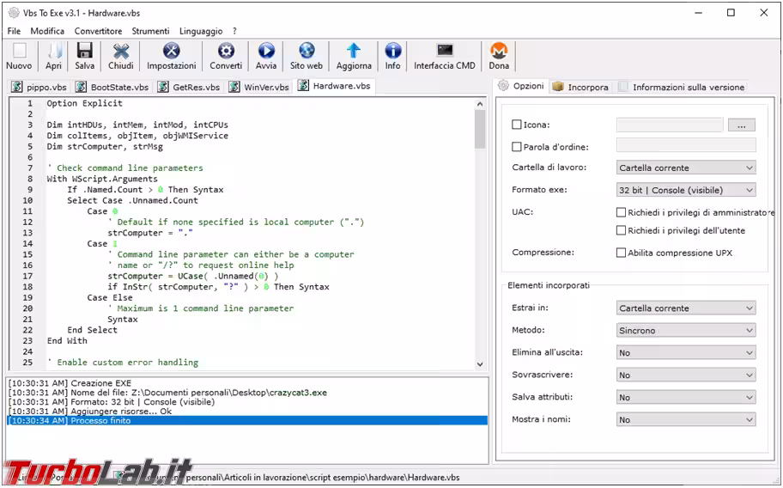Screen dimensions: 783x488
Task: Click the Avvia play icon
Action: 266,52
